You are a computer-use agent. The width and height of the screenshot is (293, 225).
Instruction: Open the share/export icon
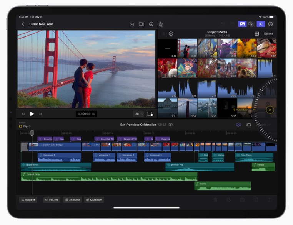coord(161,24)
